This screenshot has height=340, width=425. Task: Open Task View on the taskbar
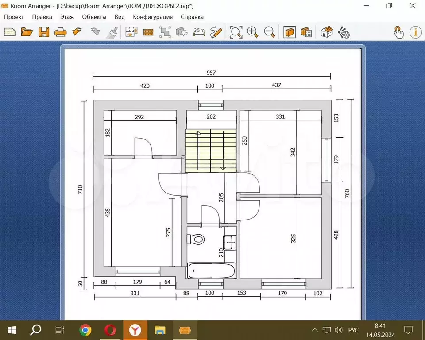pyautogui.click(x=60, y=330)
